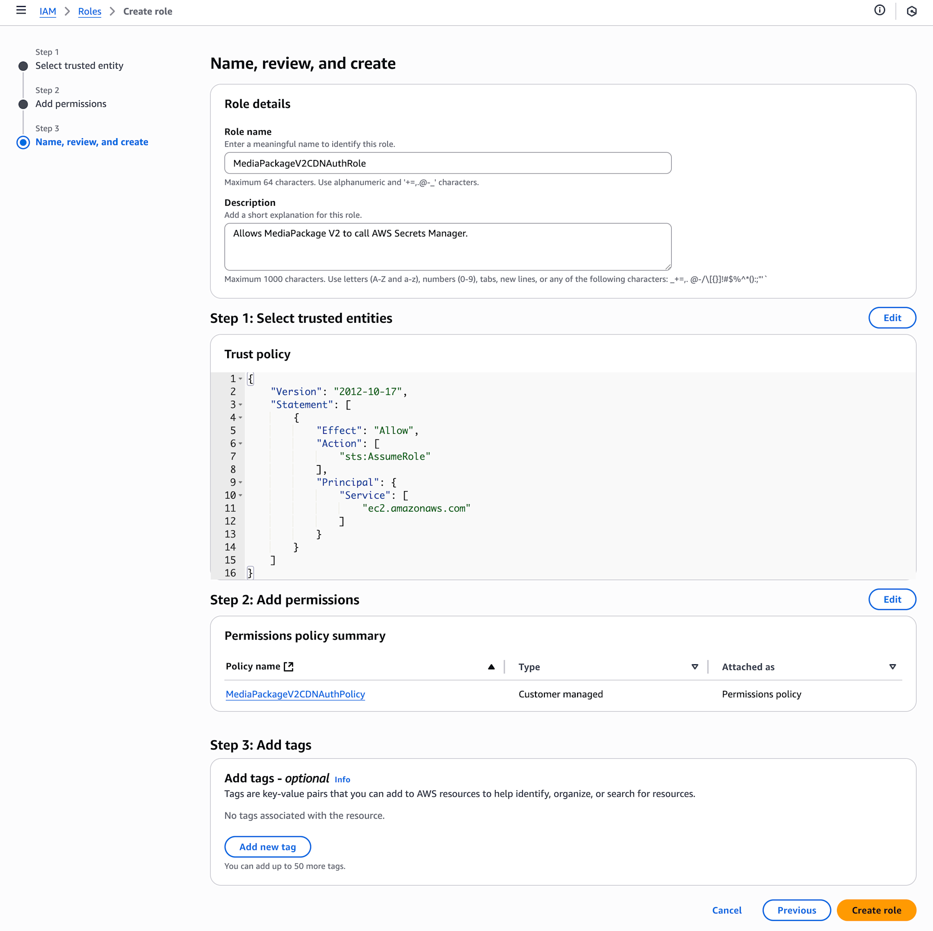The image size is (933, 931).
Task: Open MediaPackageV2CDNAuthPolicy link
Action: (x=295, y=694)
